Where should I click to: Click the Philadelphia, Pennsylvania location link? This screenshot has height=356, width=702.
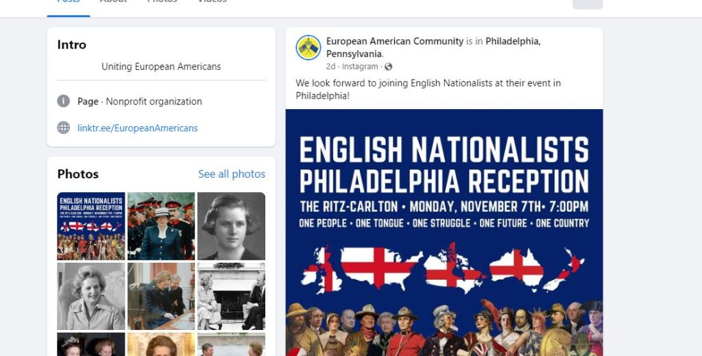coord(433,47)
